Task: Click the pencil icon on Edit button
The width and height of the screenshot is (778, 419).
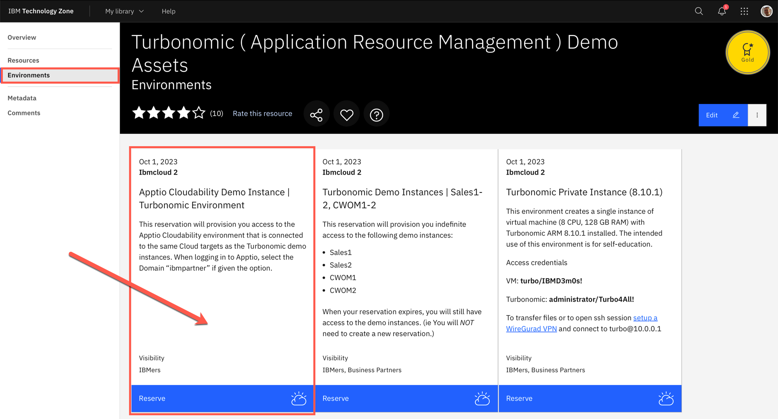Action: [736, 115]
